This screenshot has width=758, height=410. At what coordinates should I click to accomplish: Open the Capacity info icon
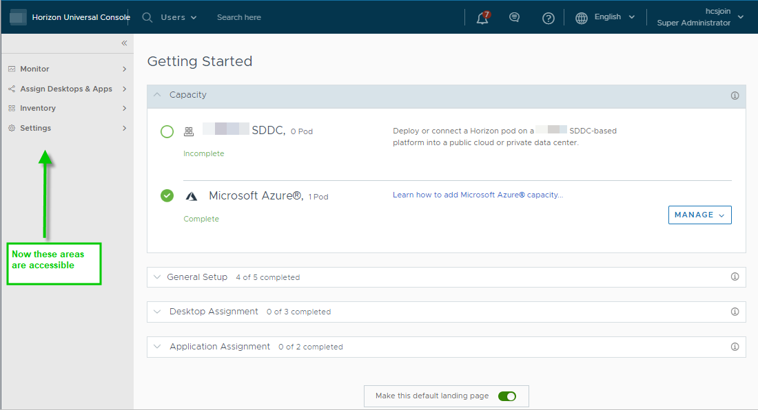tap(735, 96)
